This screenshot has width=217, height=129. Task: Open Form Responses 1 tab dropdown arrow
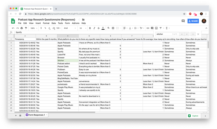pyautogui.click(x=47, y=115)
